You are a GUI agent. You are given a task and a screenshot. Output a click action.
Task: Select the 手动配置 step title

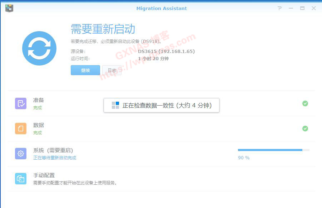(44, 175)
